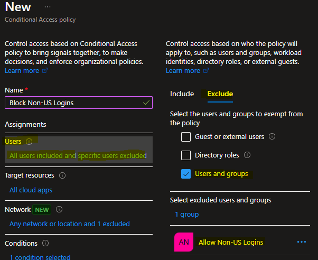Screen dimensions: 318x260
Task: Click the info icon beside Conditions
Action: (x=45, y=244)
